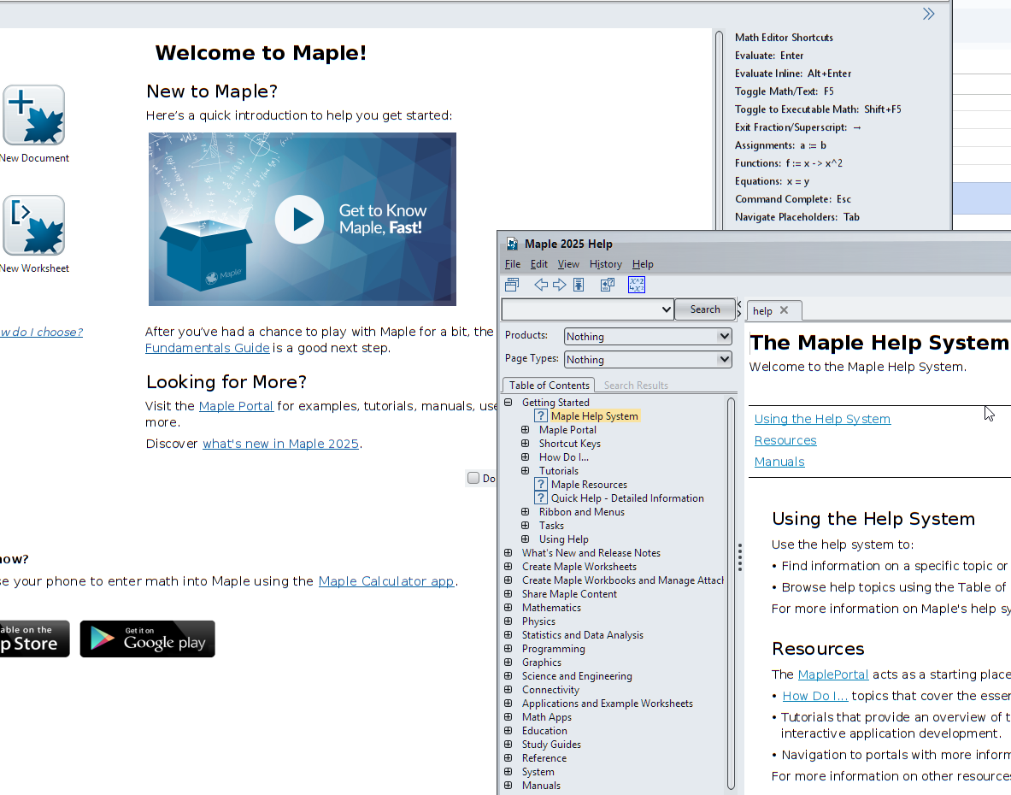Expand the Programming tree node
The width and height of the screenshot is (1011, 795).
[x=508, y=648]
